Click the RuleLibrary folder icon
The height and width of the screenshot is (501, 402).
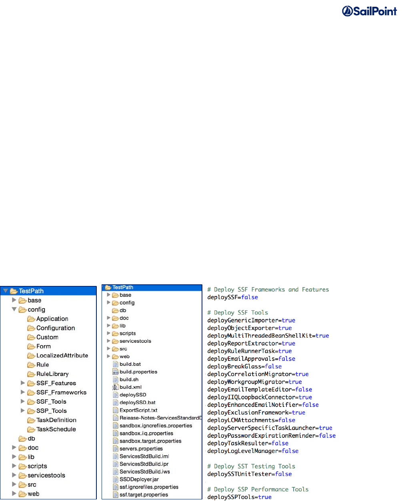[31, 374]
